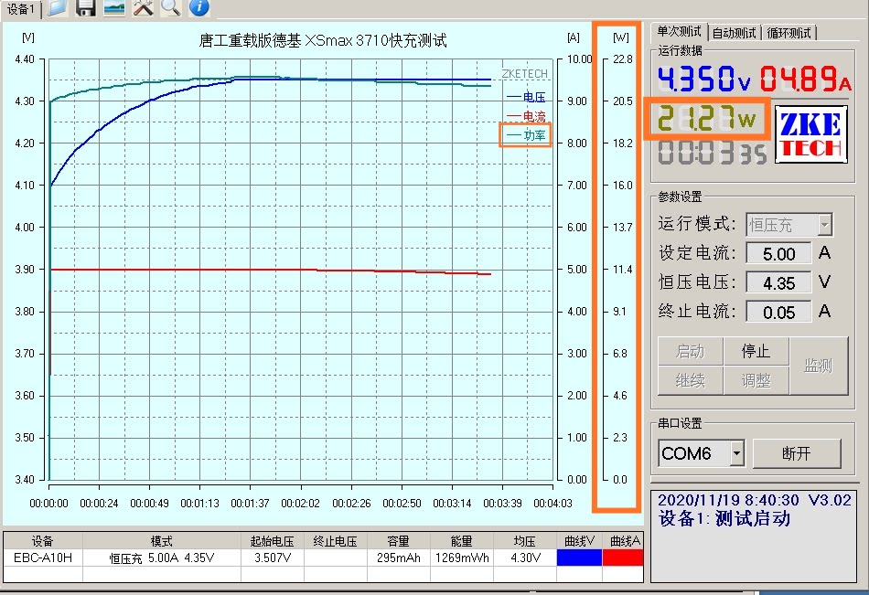Show about info with the blue i icon
This screenshot has height=595, width=869.
pyautogui.click(x=199, y=7)
